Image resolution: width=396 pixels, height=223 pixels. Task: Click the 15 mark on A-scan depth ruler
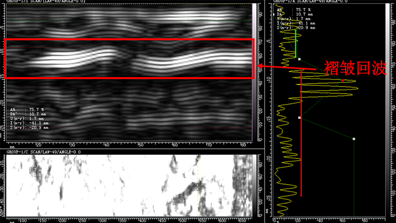click(269, 118)
